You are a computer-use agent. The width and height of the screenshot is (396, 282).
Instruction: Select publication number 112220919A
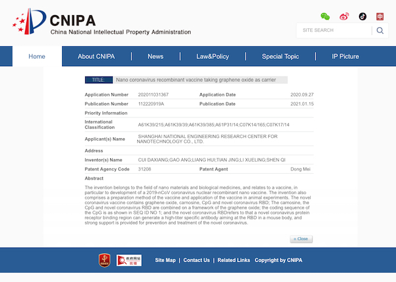pos(150,104)
